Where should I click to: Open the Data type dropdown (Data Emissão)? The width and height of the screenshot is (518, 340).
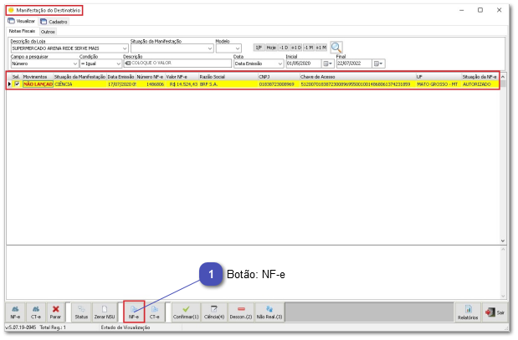(280, 63)
